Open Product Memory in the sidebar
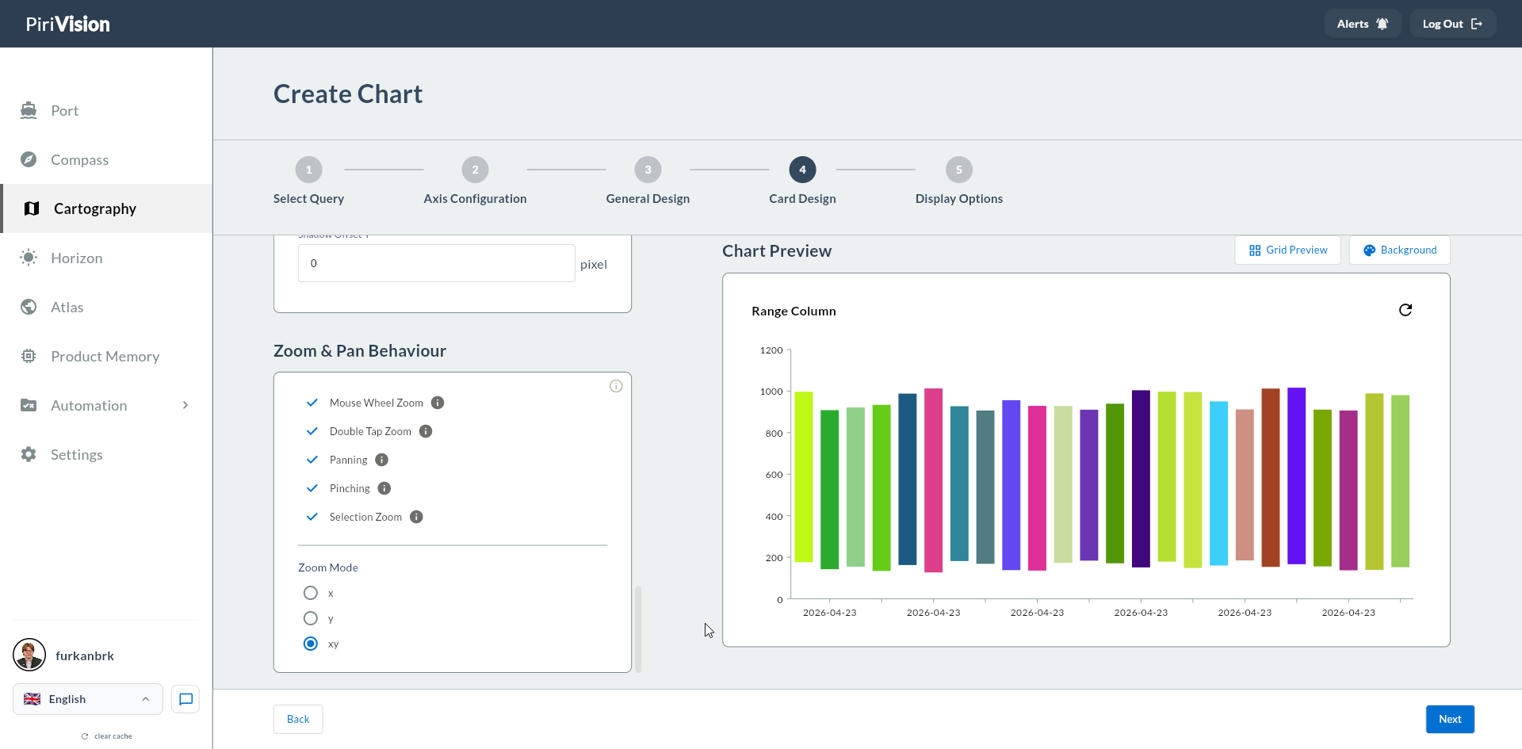 pos(106,356)
